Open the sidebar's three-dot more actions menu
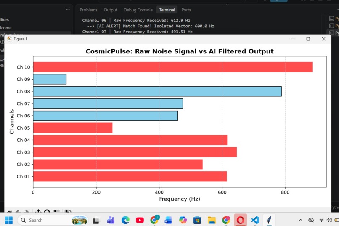Viewport: 339px width, 226px height. pos(68,10)
